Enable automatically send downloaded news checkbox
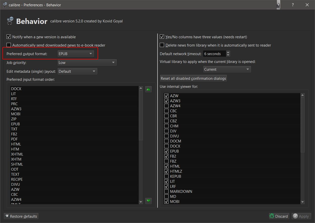The height and width of the screenshot is (223, 315). click(x=9, y=45)
